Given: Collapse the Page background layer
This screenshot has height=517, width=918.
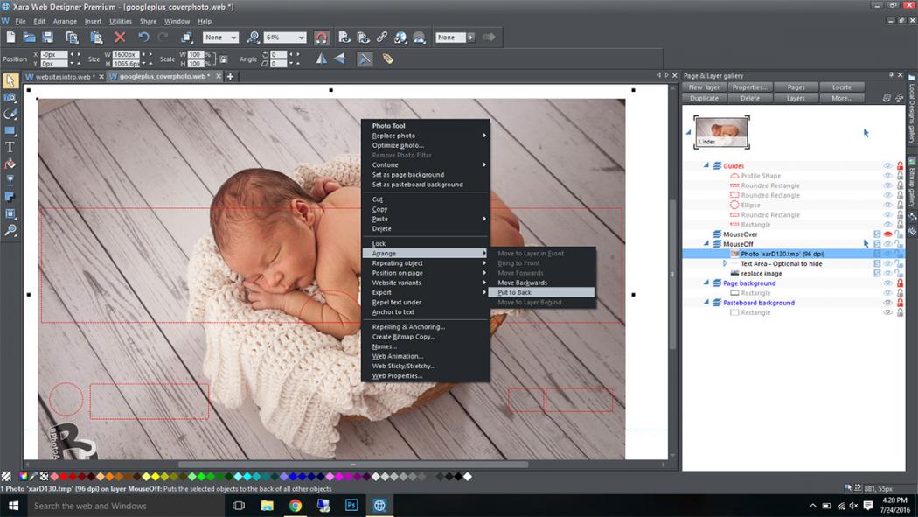Looking at the screenshot, I should click(706, 283).
